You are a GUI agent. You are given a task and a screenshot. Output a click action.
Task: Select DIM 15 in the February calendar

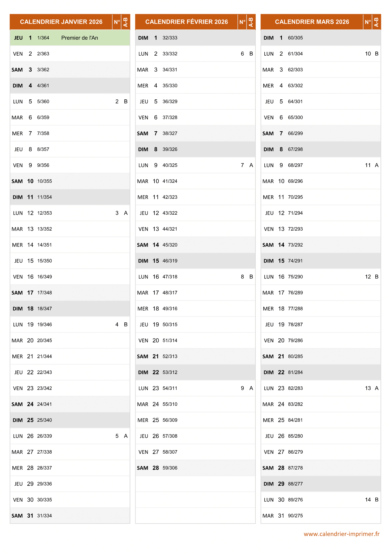pos(195,261)
